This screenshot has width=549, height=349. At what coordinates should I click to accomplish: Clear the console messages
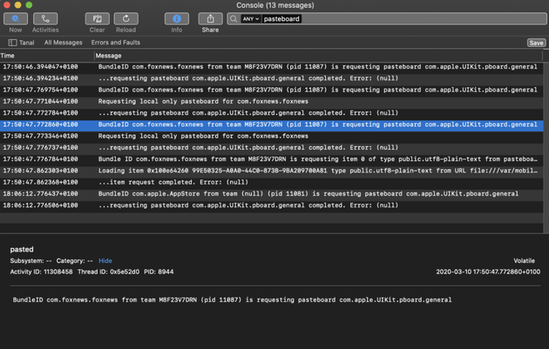click(x=97, y=18)
